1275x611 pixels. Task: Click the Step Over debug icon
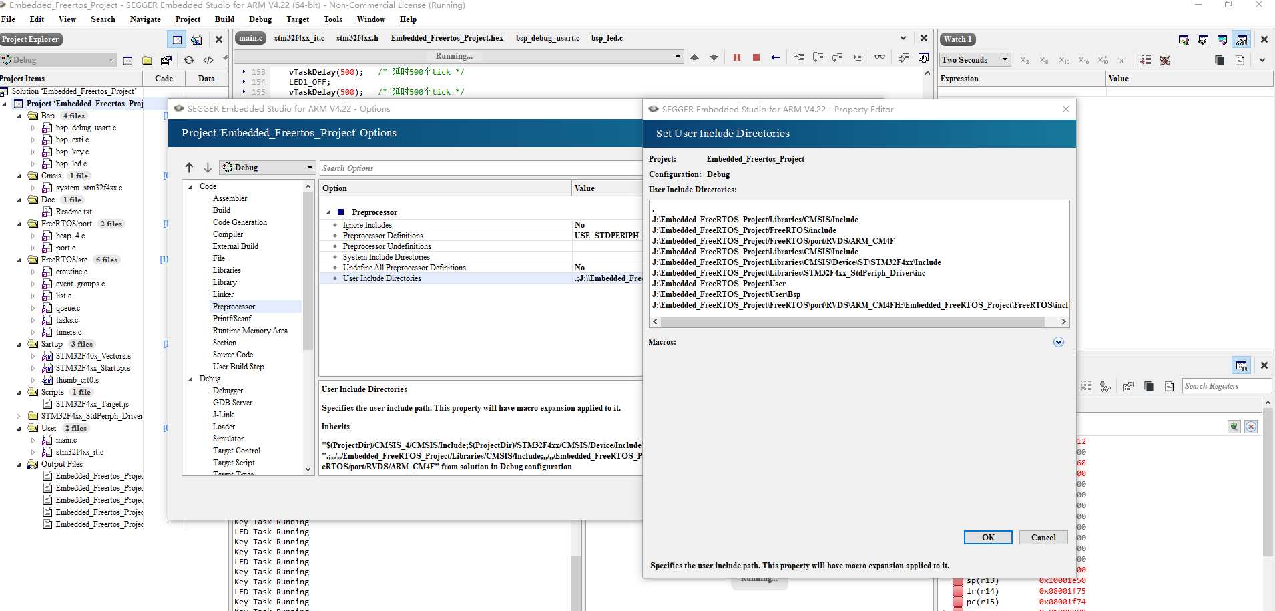point(818,57)
